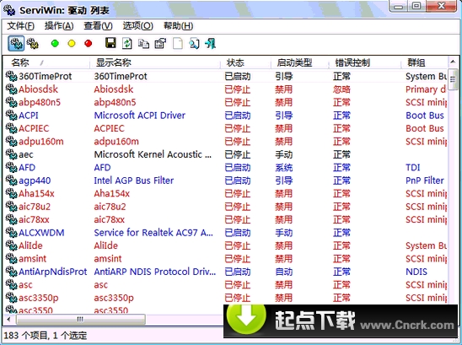The image size is (462, 345).
Task: Select the aic78xx driver name
Action: [x=34, y=219]
